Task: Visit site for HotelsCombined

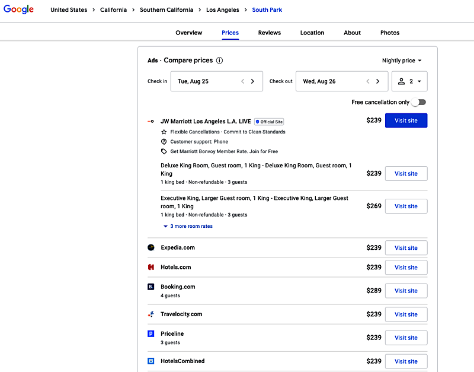Action: pyautogui.click(x=406, y=361)
